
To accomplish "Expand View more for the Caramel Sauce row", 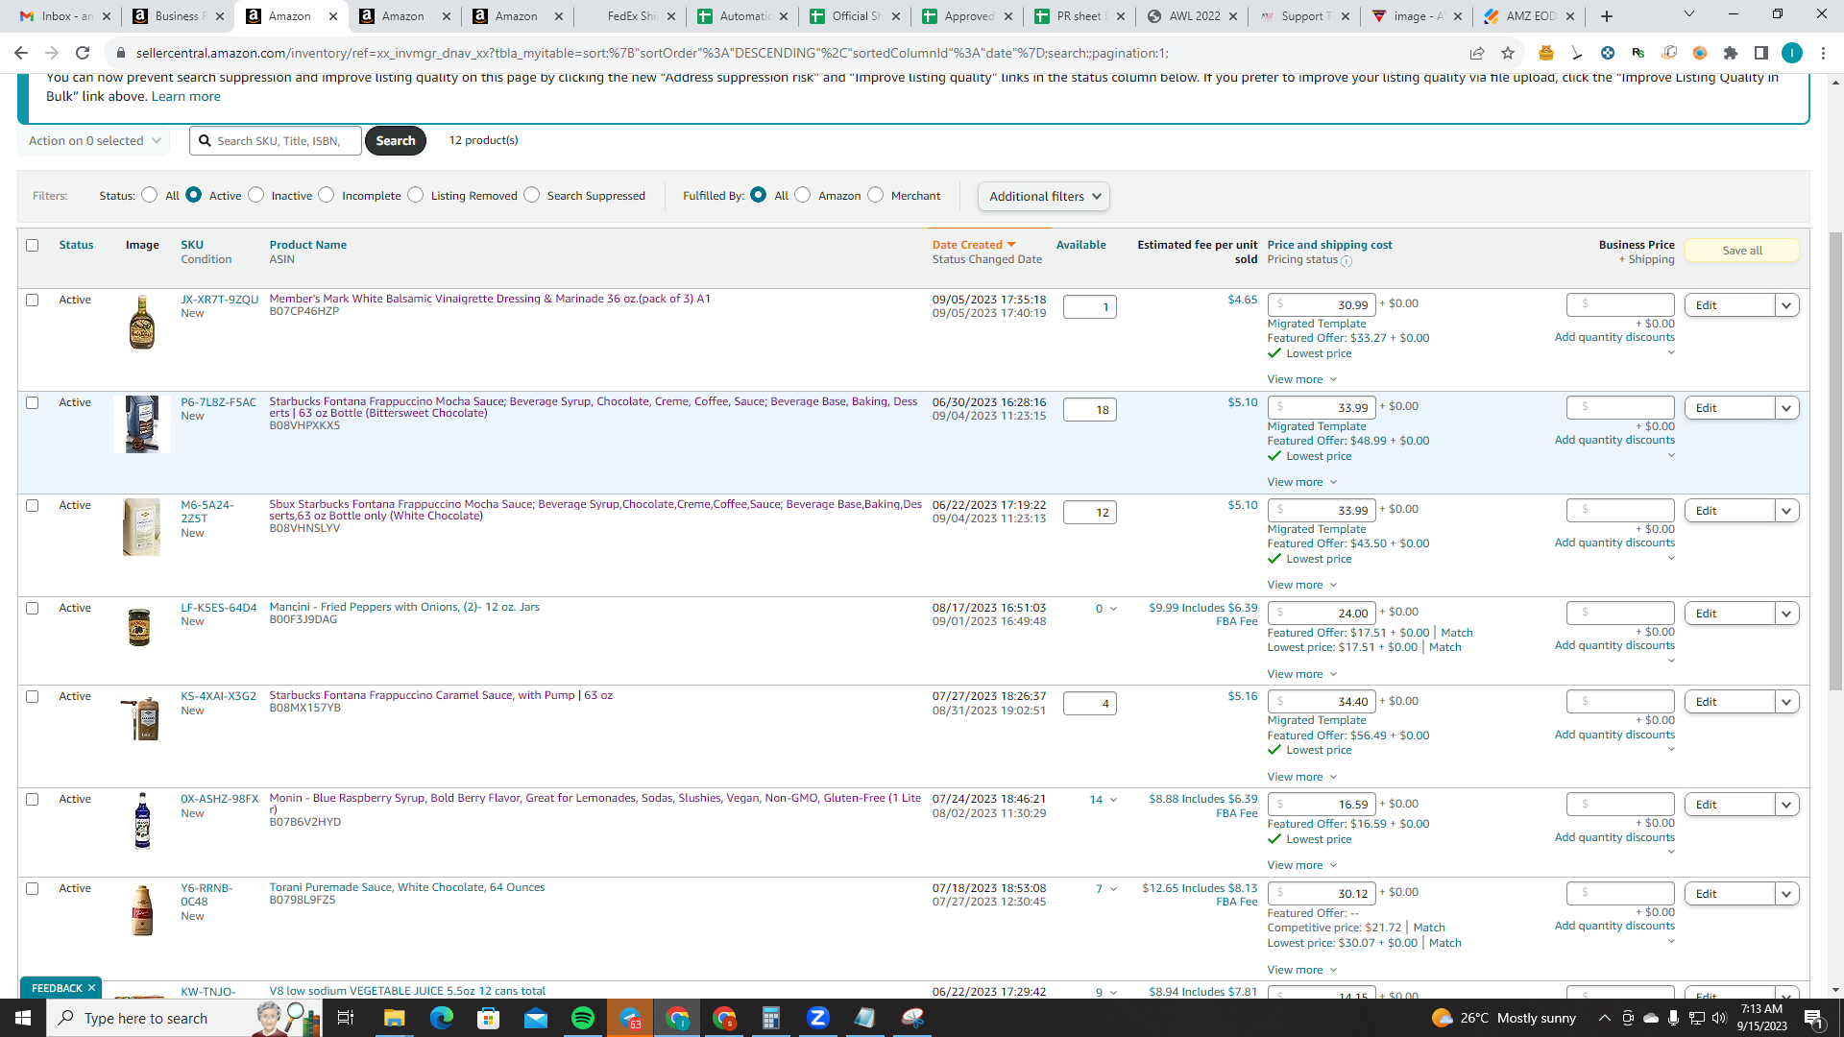I will (x=1301, y=777).
